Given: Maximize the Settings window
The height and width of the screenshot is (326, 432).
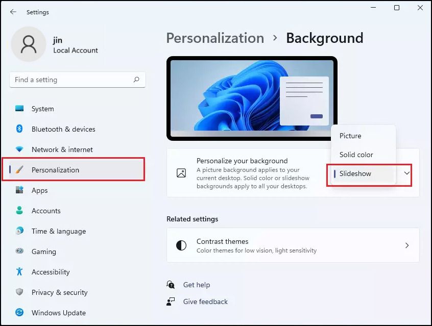Looking at the screenshot, I should click(x=396, y=8).
